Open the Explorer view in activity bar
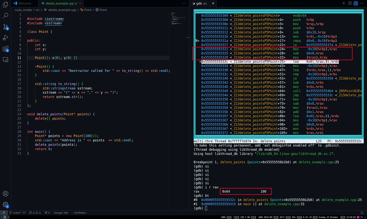The width and height of the screenshot is (367, 219). [5, 5]
